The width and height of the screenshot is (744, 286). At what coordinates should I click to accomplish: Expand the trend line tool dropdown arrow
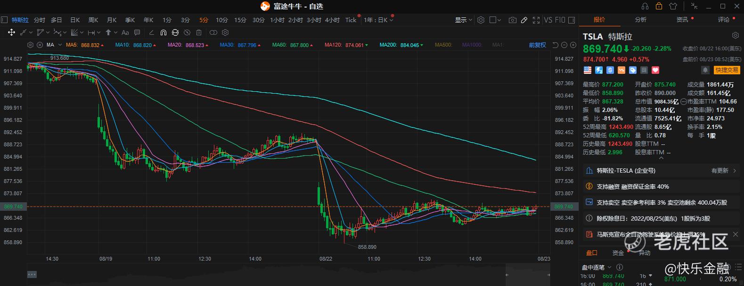(x=31, y=32)
